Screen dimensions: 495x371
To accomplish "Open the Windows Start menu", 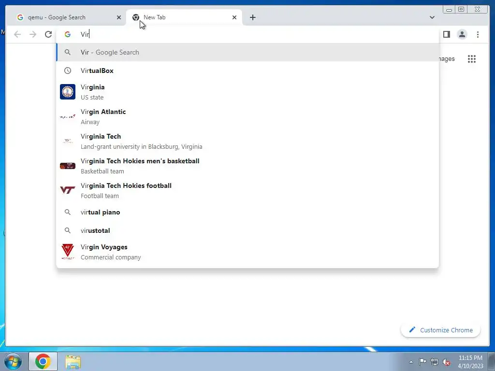I will click(13, 361).
